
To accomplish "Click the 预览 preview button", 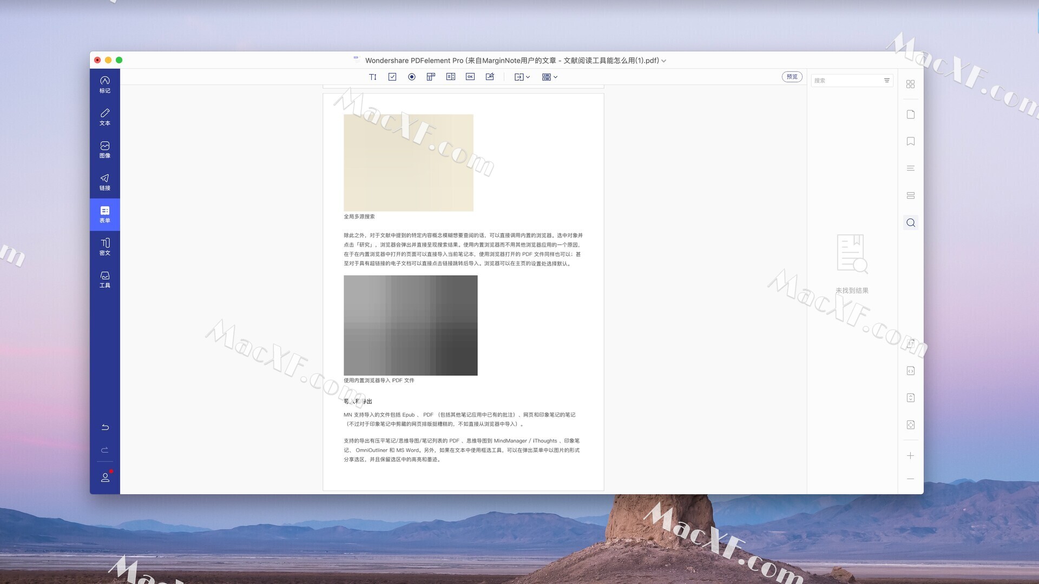I will tap(792, 77).
